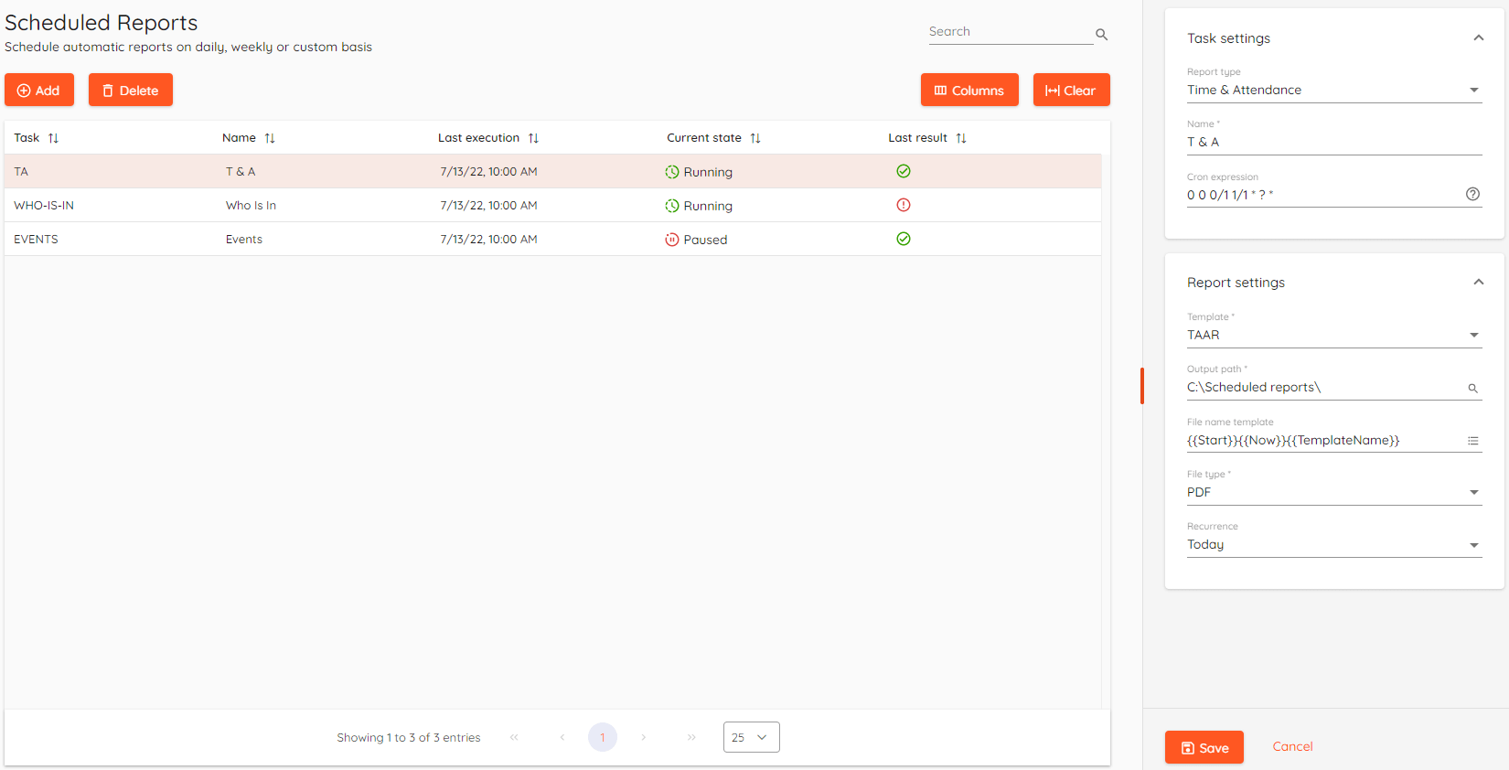Click failed result icon for Who Is In
Screen dimensions: 1509x770
[x=904, y=205]
